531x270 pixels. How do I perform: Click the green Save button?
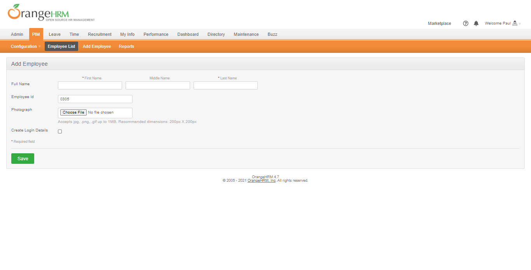tap(23, 159)
